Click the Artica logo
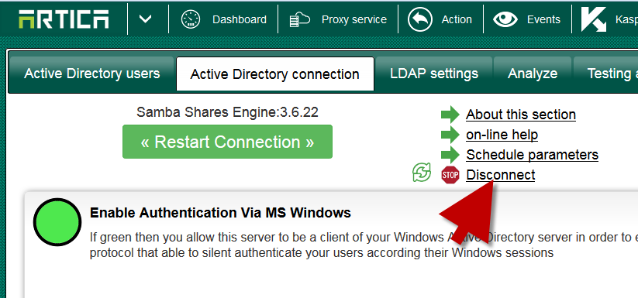This screenshot has width=638, height=298. 64,19
